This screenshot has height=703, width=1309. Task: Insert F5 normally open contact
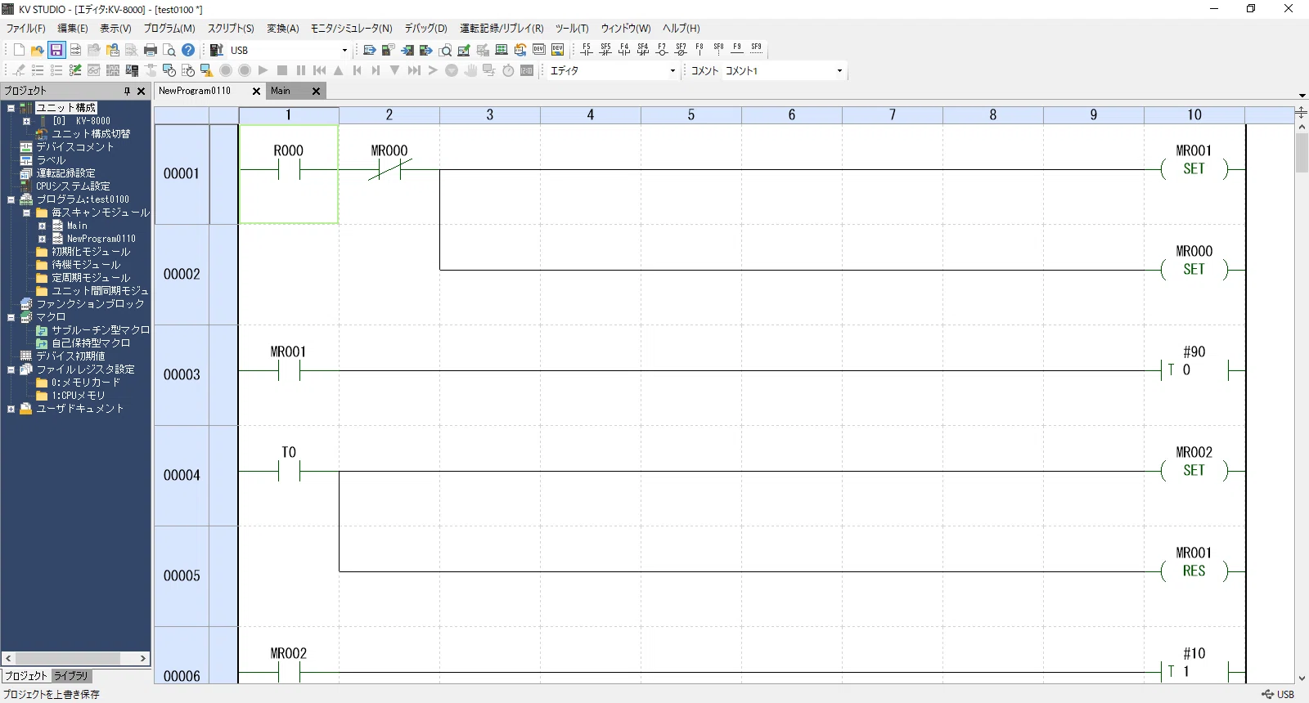(x=587, y=50)
